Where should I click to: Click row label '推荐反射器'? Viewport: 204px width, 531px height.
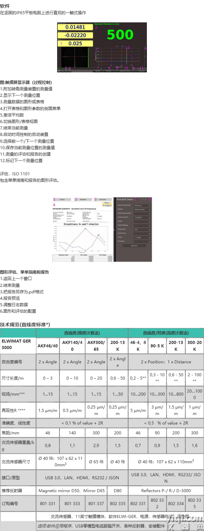pyautogui.click(x=18, y=491)
